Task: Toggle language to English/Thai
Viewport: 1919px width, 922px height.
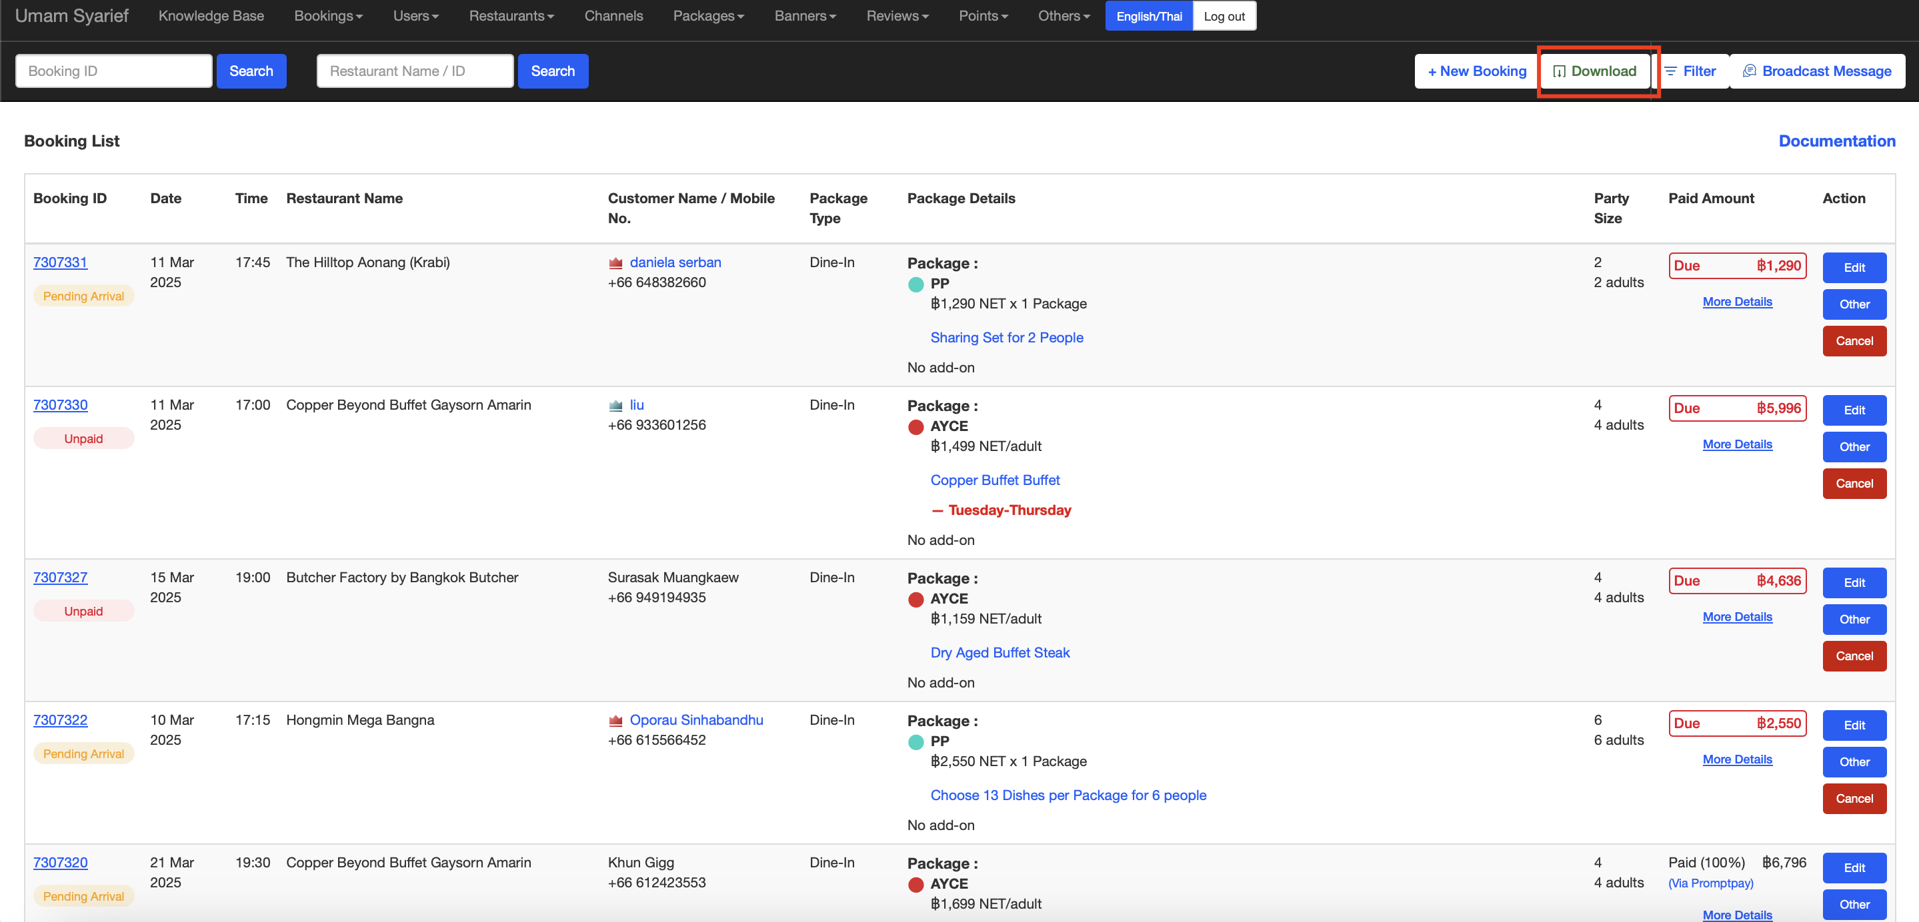Action: [1148, 17]
